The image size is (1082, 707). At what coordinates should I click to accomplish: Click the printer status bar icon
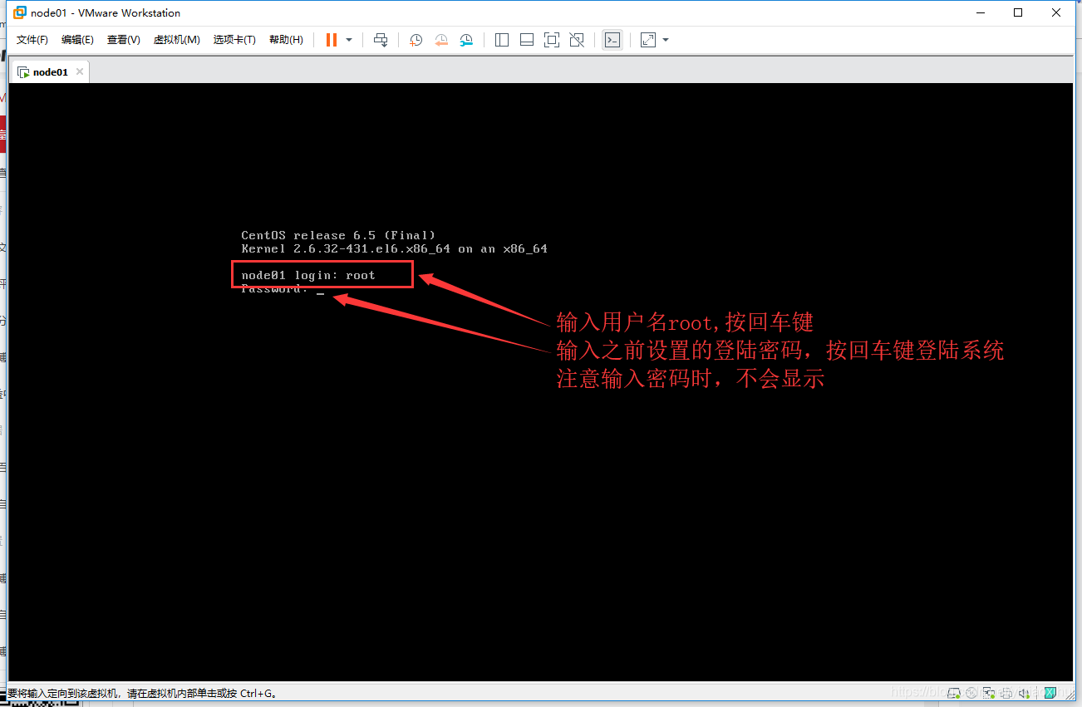pyautogui.click(x=1006, y=693)
